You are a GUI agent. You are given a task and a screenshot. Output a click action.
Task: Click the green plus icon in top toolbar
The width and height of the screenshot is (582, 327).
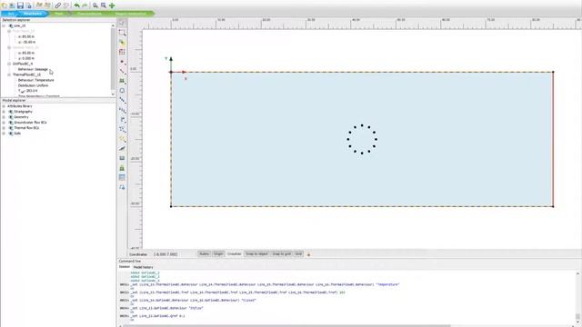[x=112, y=5]
